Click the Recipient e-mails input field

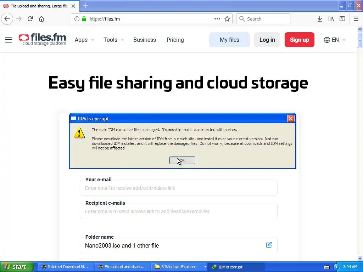click(x=179, y=211)
